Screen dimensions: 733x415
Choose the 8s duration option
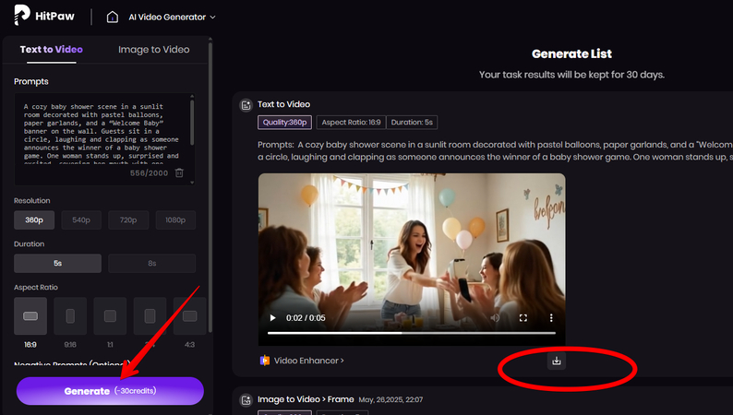pyautogui.click(x=152, y=264)
